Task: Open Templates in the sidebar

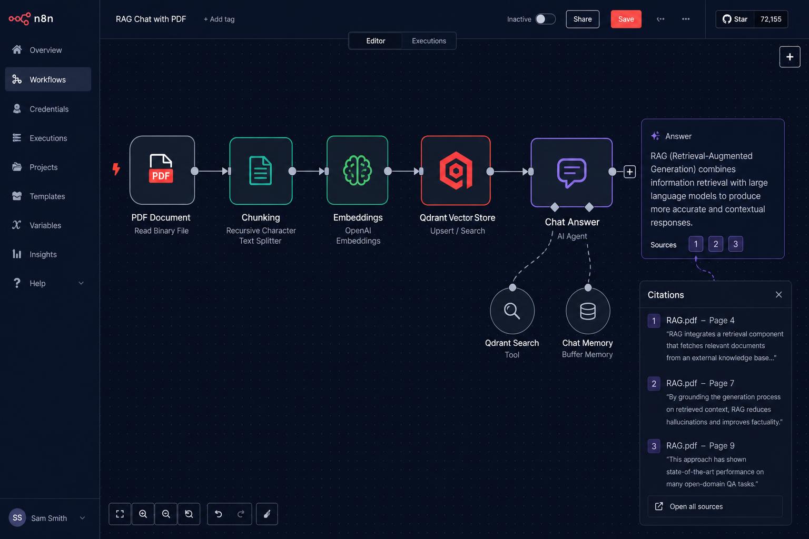Action: tap(48, 196)
